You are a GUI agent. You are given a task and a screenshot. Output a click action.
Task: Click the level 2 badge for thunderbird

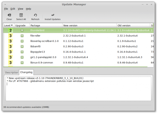pos(10,30)
